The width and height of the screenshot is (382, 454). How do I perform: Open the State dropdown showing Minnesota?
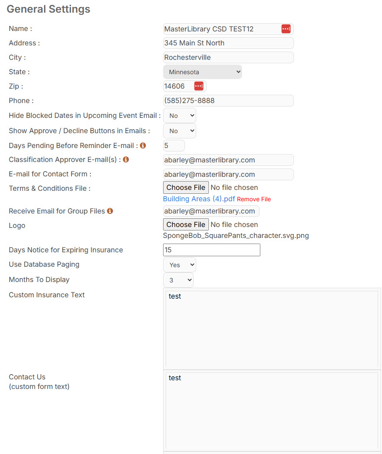coord(202,72)
